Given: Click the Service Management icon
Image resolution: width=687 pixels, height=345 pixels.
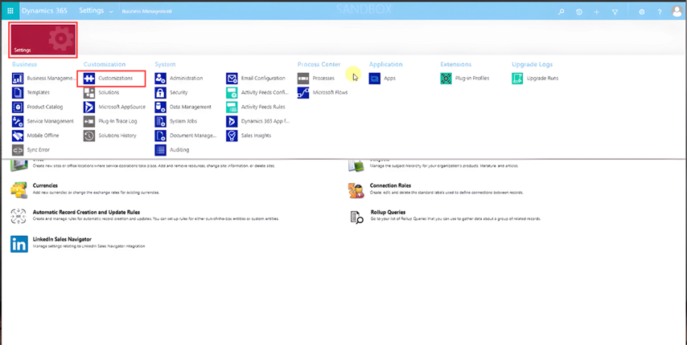Looking at the screenshot, I should pyautogui.click(x=18, y=121).
